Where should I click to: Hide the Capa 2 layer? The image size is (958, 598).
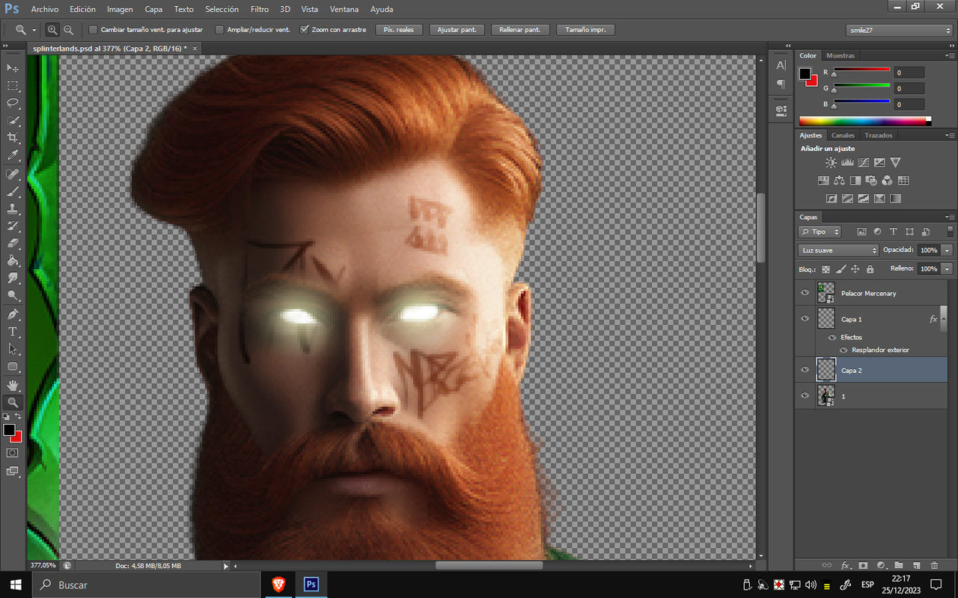pos(805,370)
